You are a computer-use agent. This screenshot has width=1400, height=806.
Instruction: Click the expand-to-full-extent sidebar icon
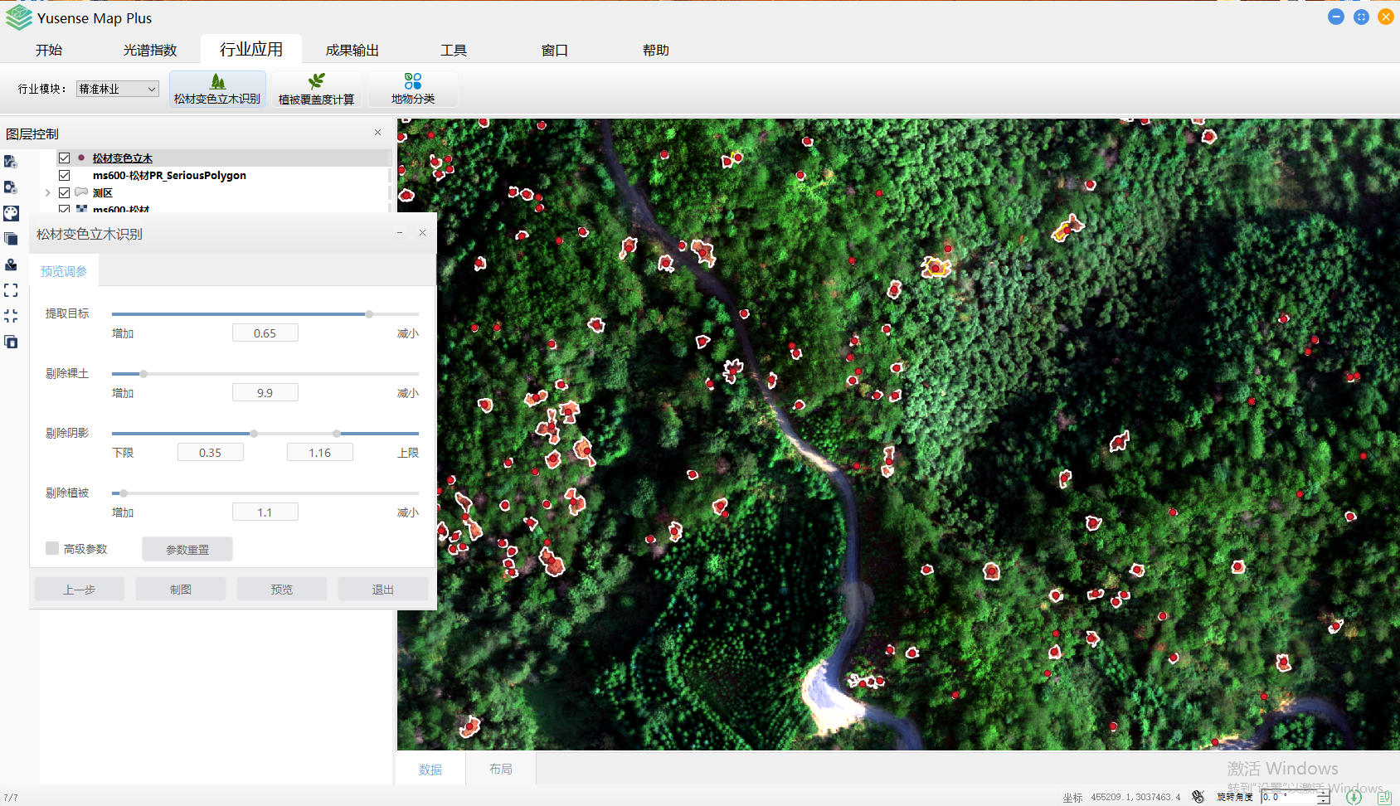(x=11, y=290)
